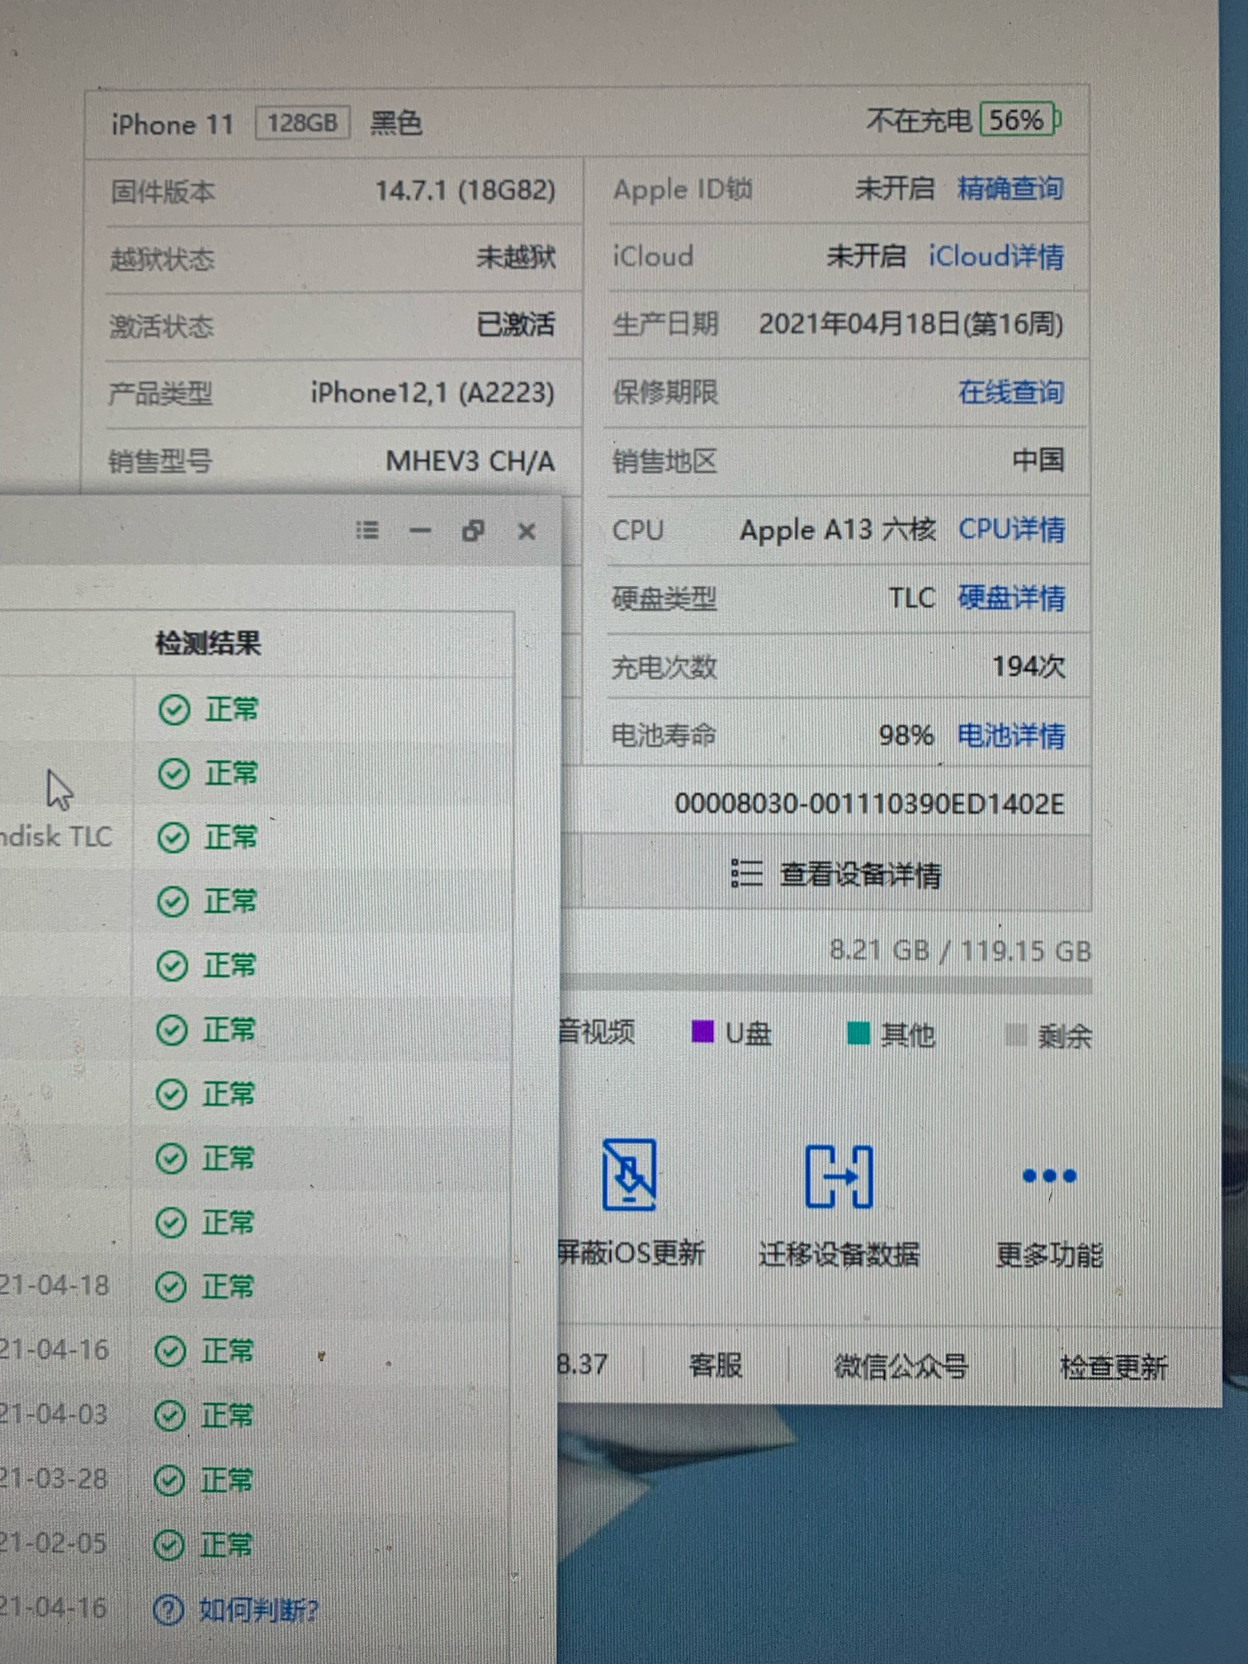Click the block iOS update icon
Screen dimensions: 1248x1664
629,1175
